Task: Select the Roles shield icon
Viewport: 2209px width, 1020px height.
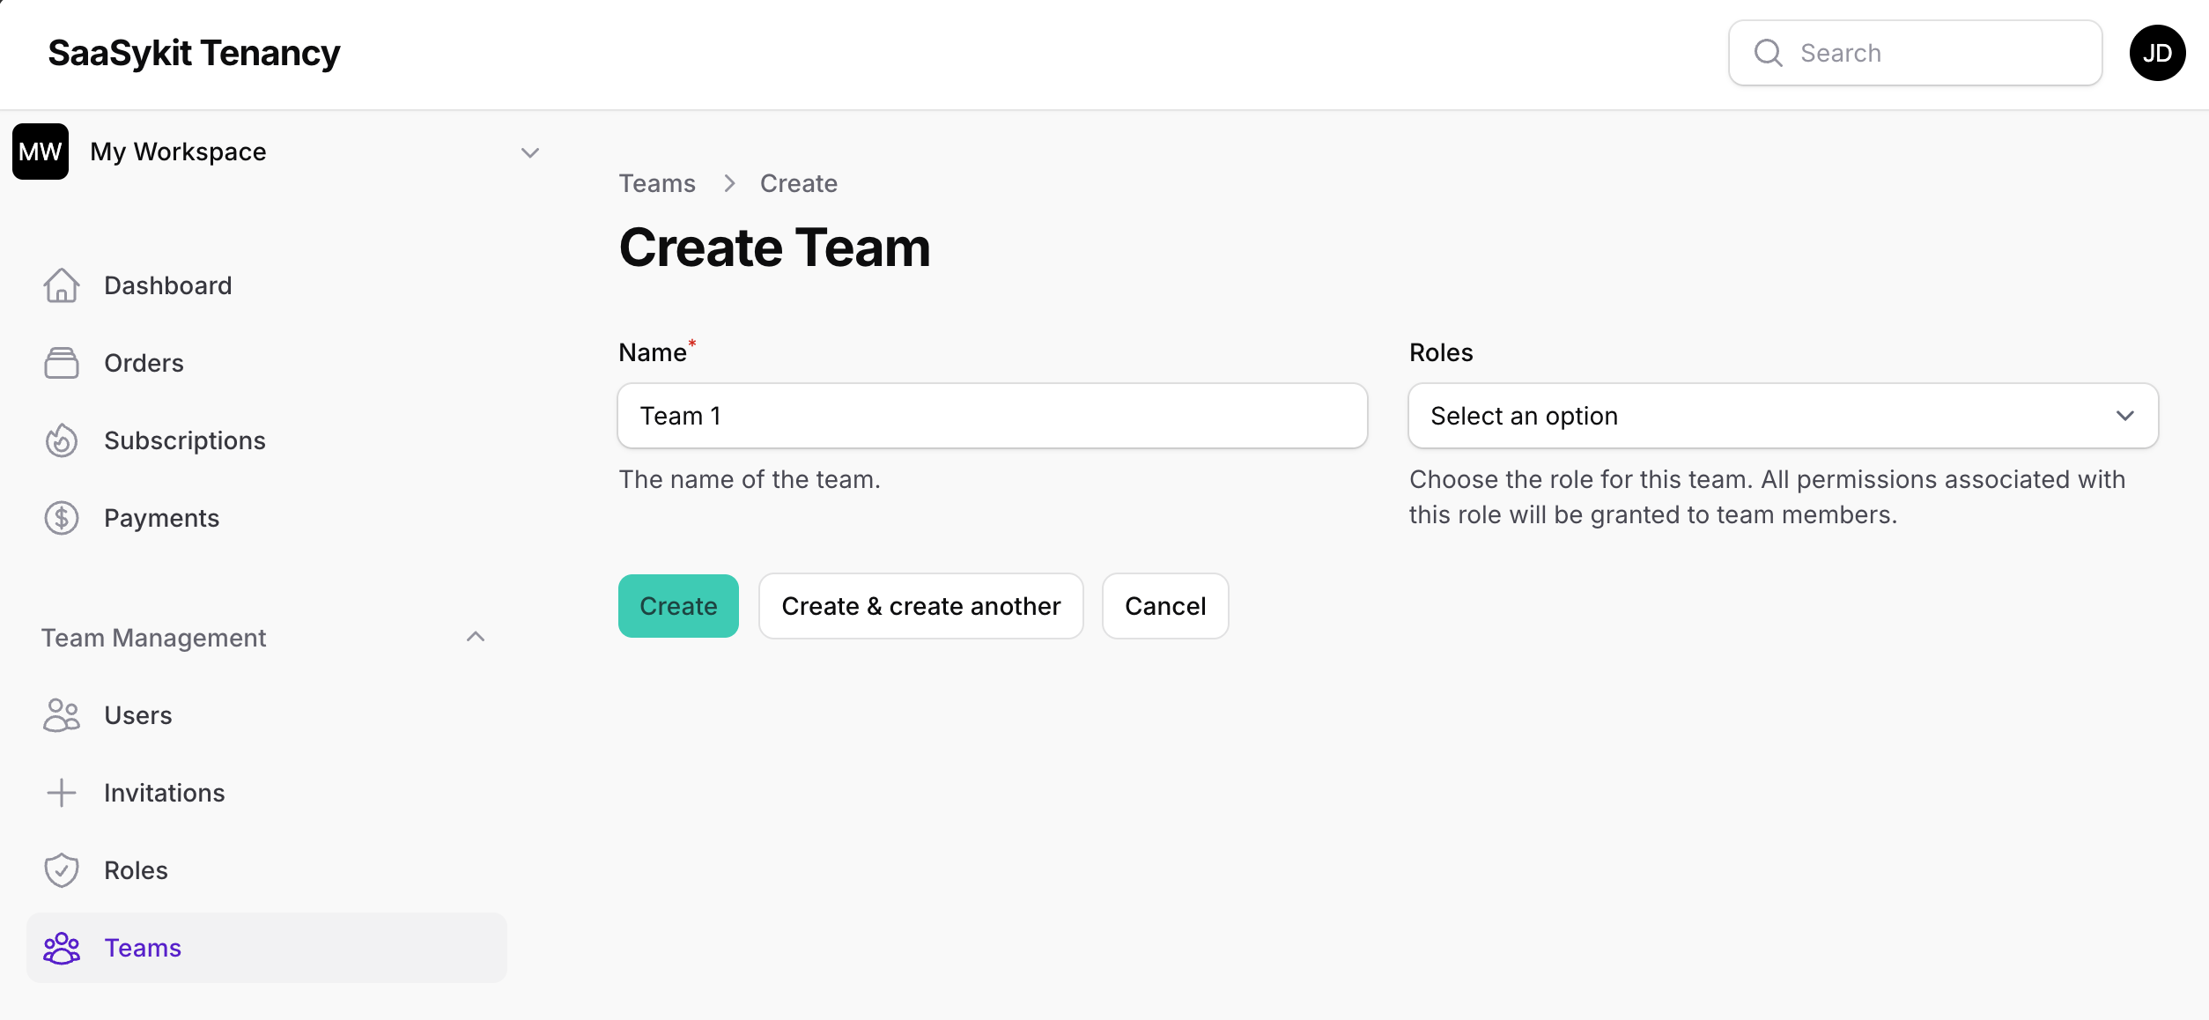Action: click(x=61, y=869)
